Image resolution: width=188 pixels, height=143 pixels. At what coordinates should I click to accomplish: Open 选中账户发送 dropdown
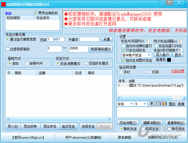(136, 55)
